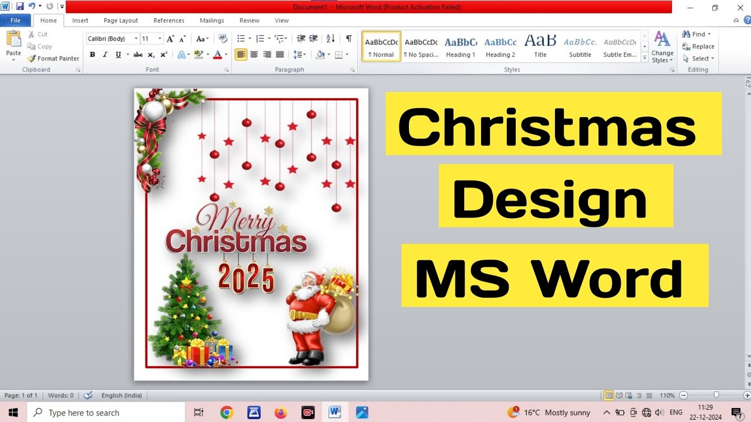Sort the selected text
Image resolution: width=751 pixels, height=422 pixels.
[x=330, y=39]
